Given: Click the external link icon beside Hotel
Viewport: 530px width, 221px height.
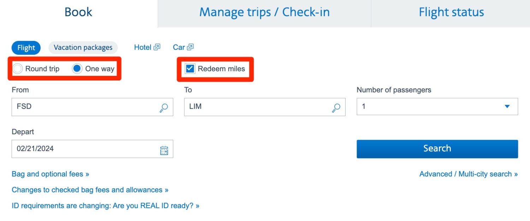Looking at the screenshot, I should (x=156, y=47).
